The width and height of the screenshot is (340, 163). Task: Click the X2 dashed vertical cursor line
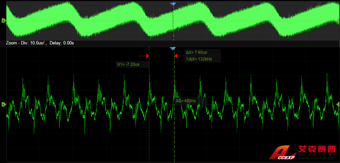tap(174, 134)
